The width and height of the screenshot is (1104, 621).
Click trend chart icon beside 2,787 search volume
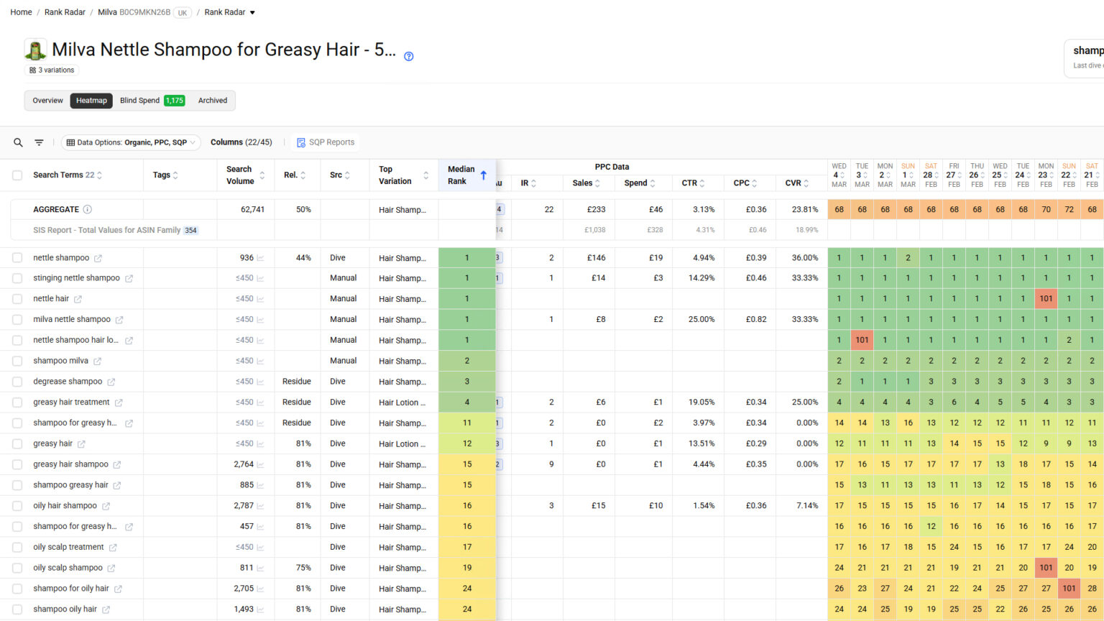260,506
